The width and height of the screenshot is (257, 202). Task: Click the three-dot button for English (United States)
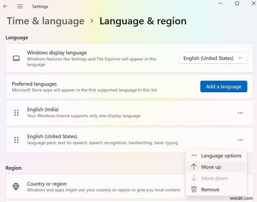coord(240,140)
